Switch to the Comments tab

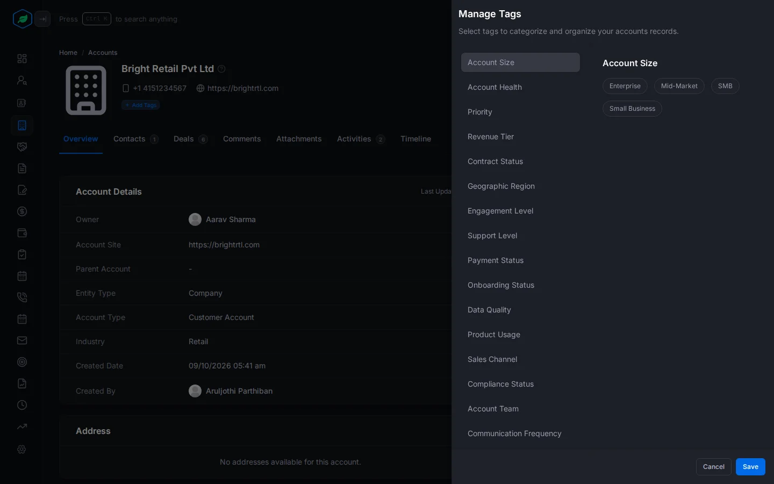point(242,139)
